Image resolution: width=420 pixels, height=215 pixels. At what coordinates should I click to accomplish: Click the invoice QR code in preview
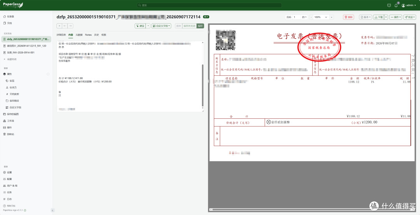click(226, 40)
